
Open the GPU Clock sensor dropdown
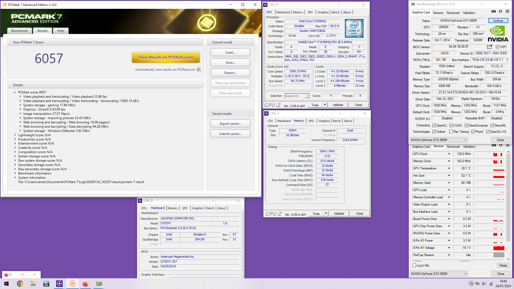click(449, 154)
